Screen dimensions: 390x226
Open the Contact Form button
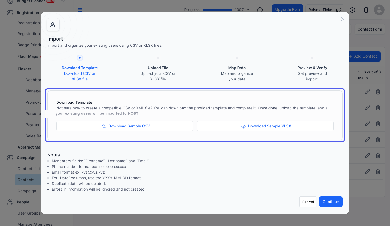click(x=370, y=29)
